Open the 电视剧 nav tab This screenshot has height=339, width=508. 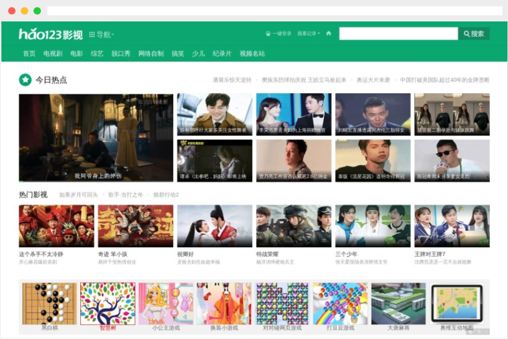[53, 54]
